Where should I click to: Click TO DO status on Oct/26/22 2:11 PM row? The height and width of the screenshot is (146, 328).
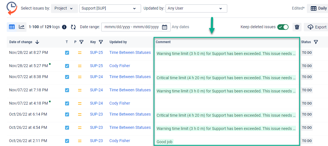tap(307, 141)
